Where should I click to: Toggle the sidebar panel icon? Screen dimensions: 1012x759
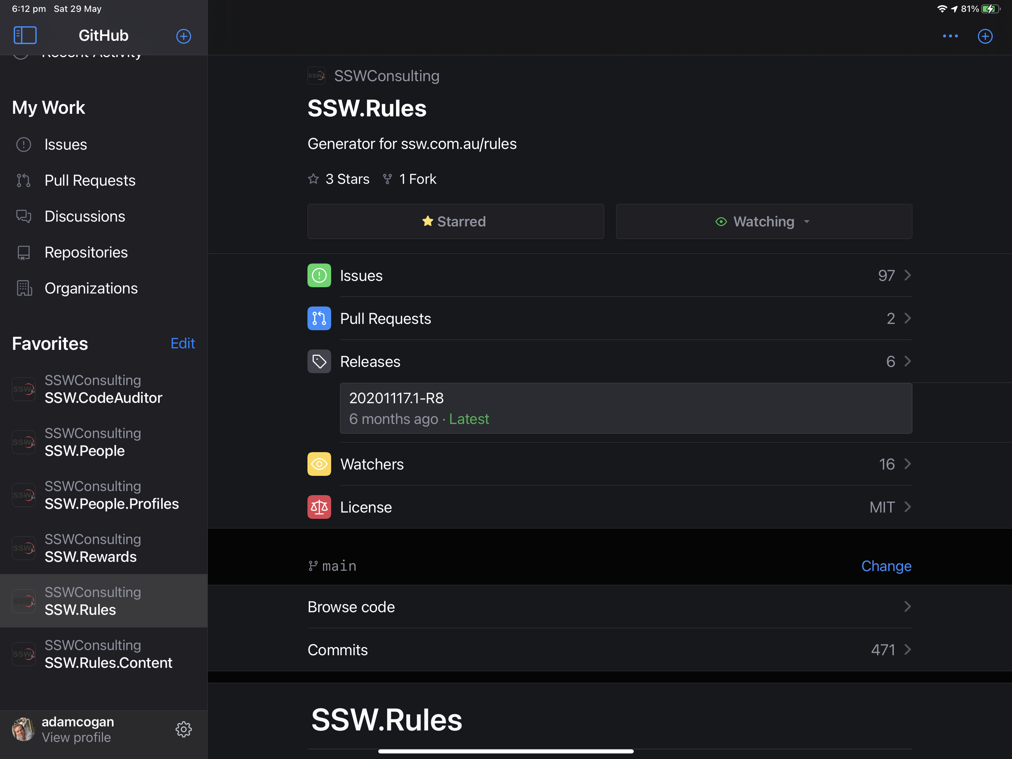coord(25,35)
